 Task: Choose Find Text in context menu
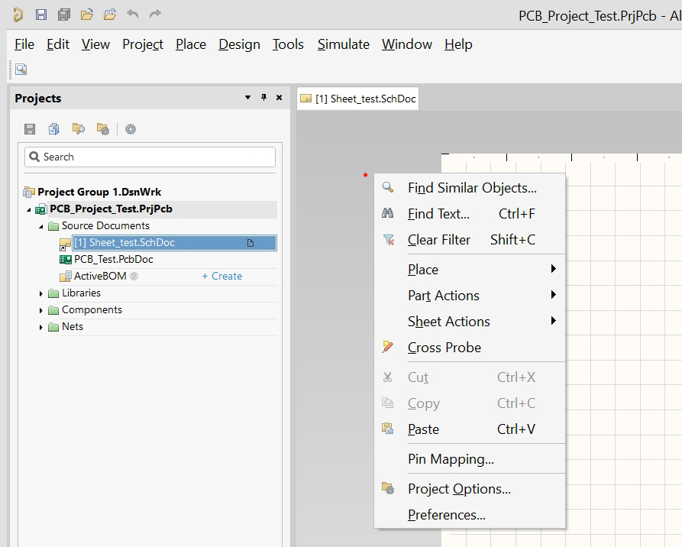[x=470, y=214]
